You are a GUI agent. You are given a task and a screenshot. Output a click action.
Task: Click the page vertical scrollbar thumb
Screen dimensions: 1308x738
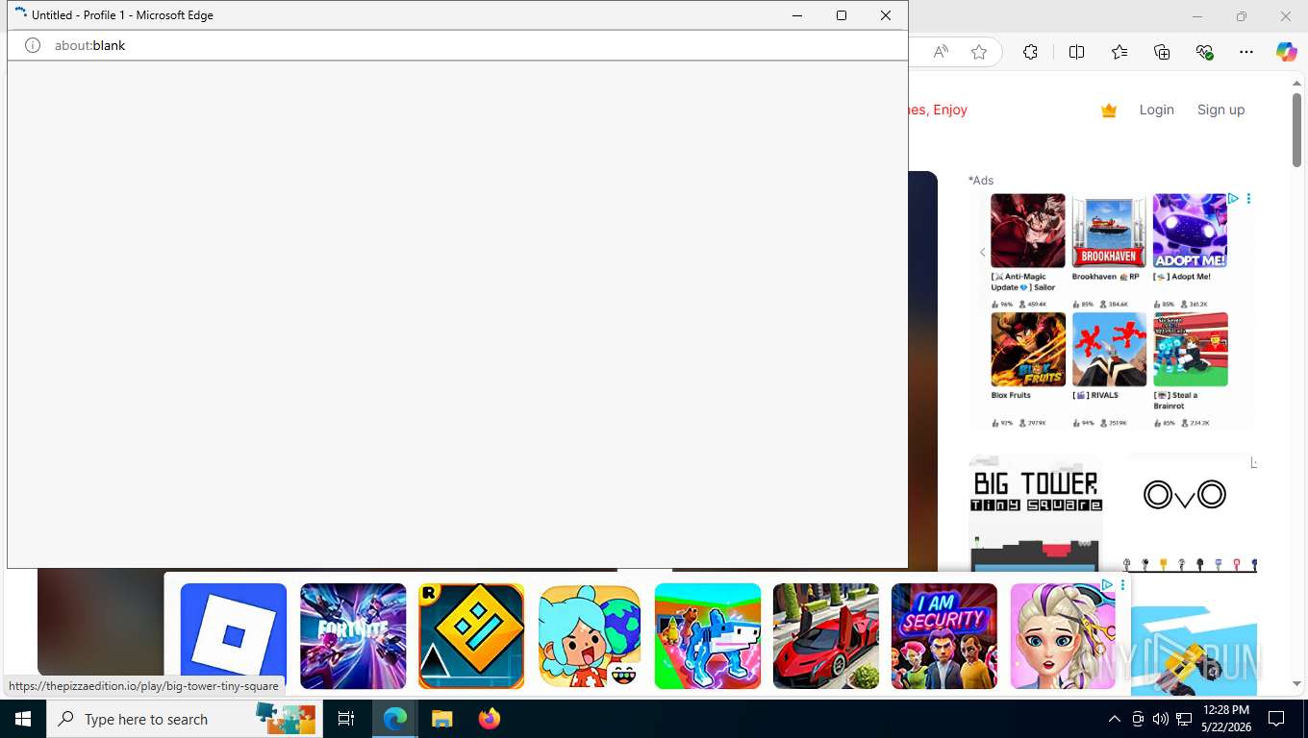click(1296, 130)
